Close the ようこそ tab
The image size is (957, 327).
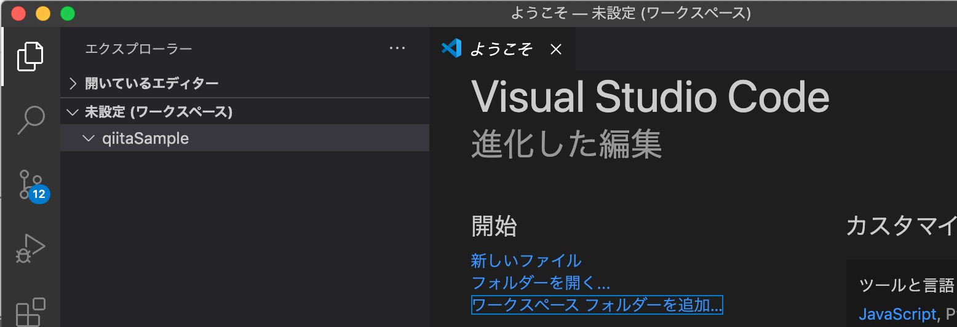pos(555,49)
